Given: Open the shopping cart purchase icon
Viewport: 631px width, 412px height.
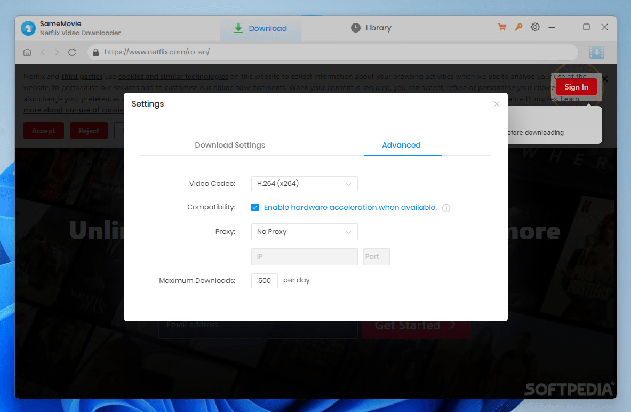Looking at the screenshot, I should 502,27.
